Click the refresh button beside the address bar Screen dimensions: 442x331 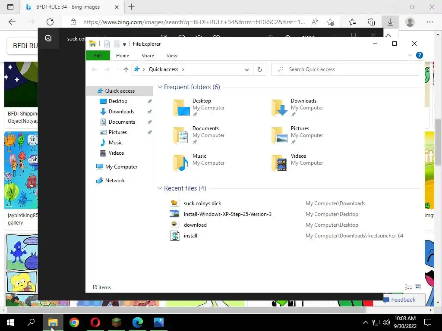click(259, 69)
